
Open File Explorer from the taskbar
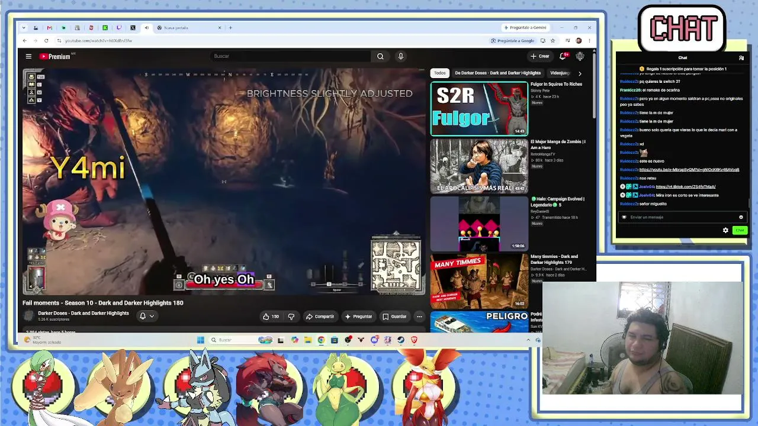(308, 340)
